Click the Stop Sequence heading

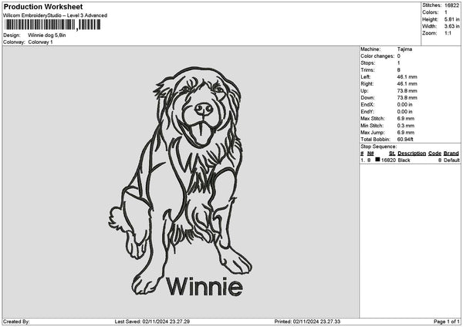coord(379,147)
